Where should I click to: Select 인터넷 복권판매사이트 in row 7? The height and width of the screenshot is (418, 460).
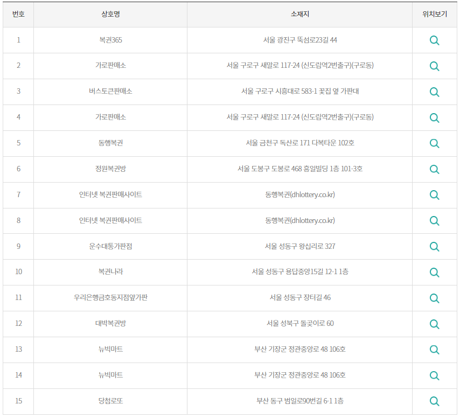click(110, 194)
